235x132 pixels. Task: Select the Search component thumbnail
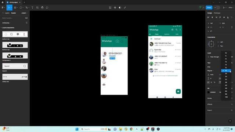click(15, 66)
